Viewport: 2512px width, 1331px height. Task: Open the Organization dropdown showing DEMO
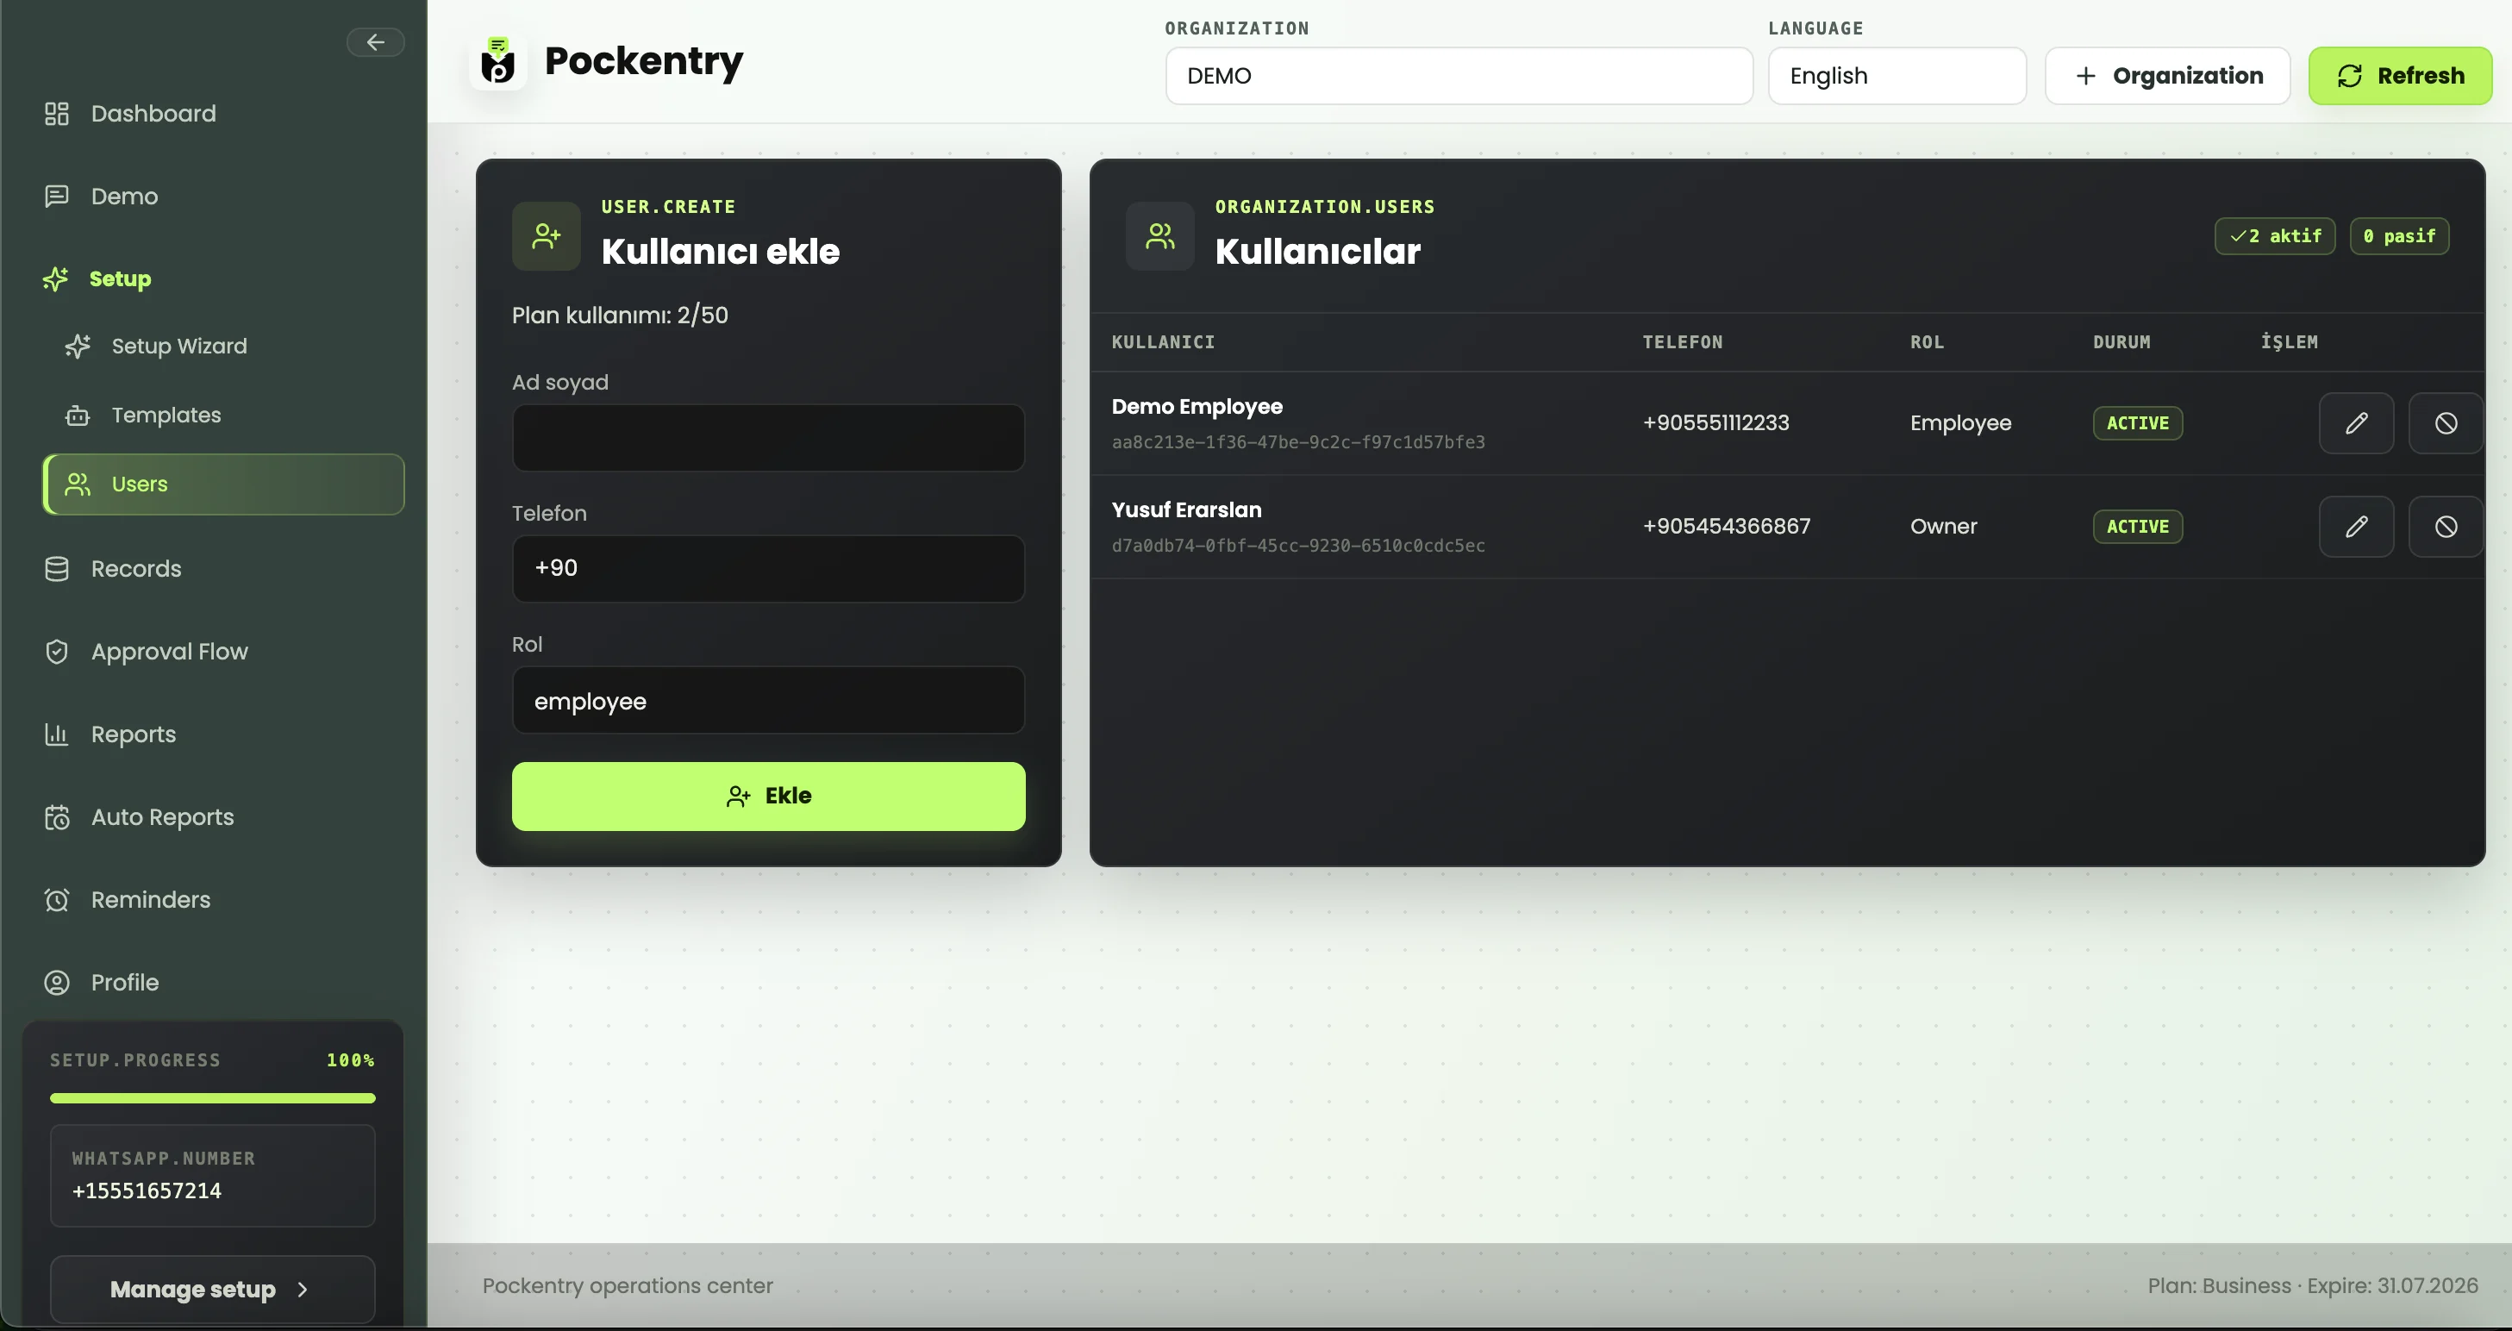[1459, 76]
